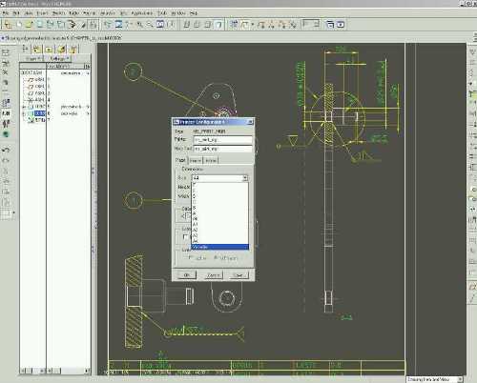Open the Applications menu

pos(142,13)
